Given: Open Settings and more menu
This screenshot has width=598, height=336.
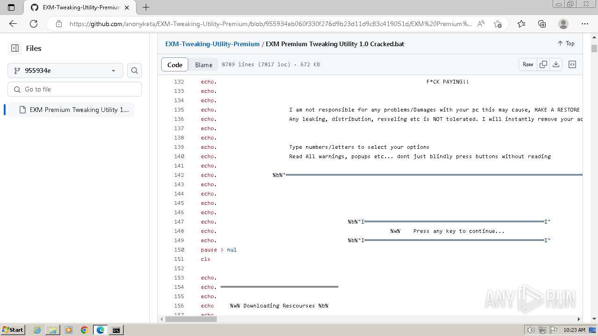Looking at the screenshot, I should coord(585,24).
